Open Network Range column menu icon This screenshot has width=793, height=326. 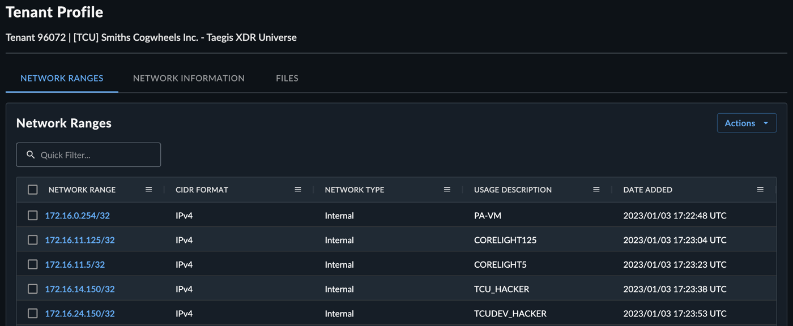coord(148,190)
